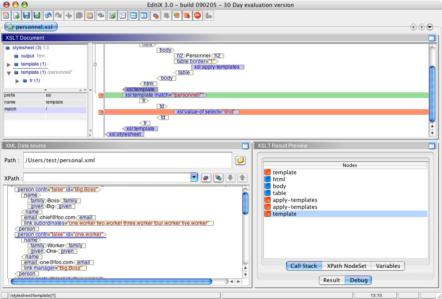Screen dimensions: 442x299
Task: Maximize the XSLT Result Preview panel
Action: pos(432,146)
